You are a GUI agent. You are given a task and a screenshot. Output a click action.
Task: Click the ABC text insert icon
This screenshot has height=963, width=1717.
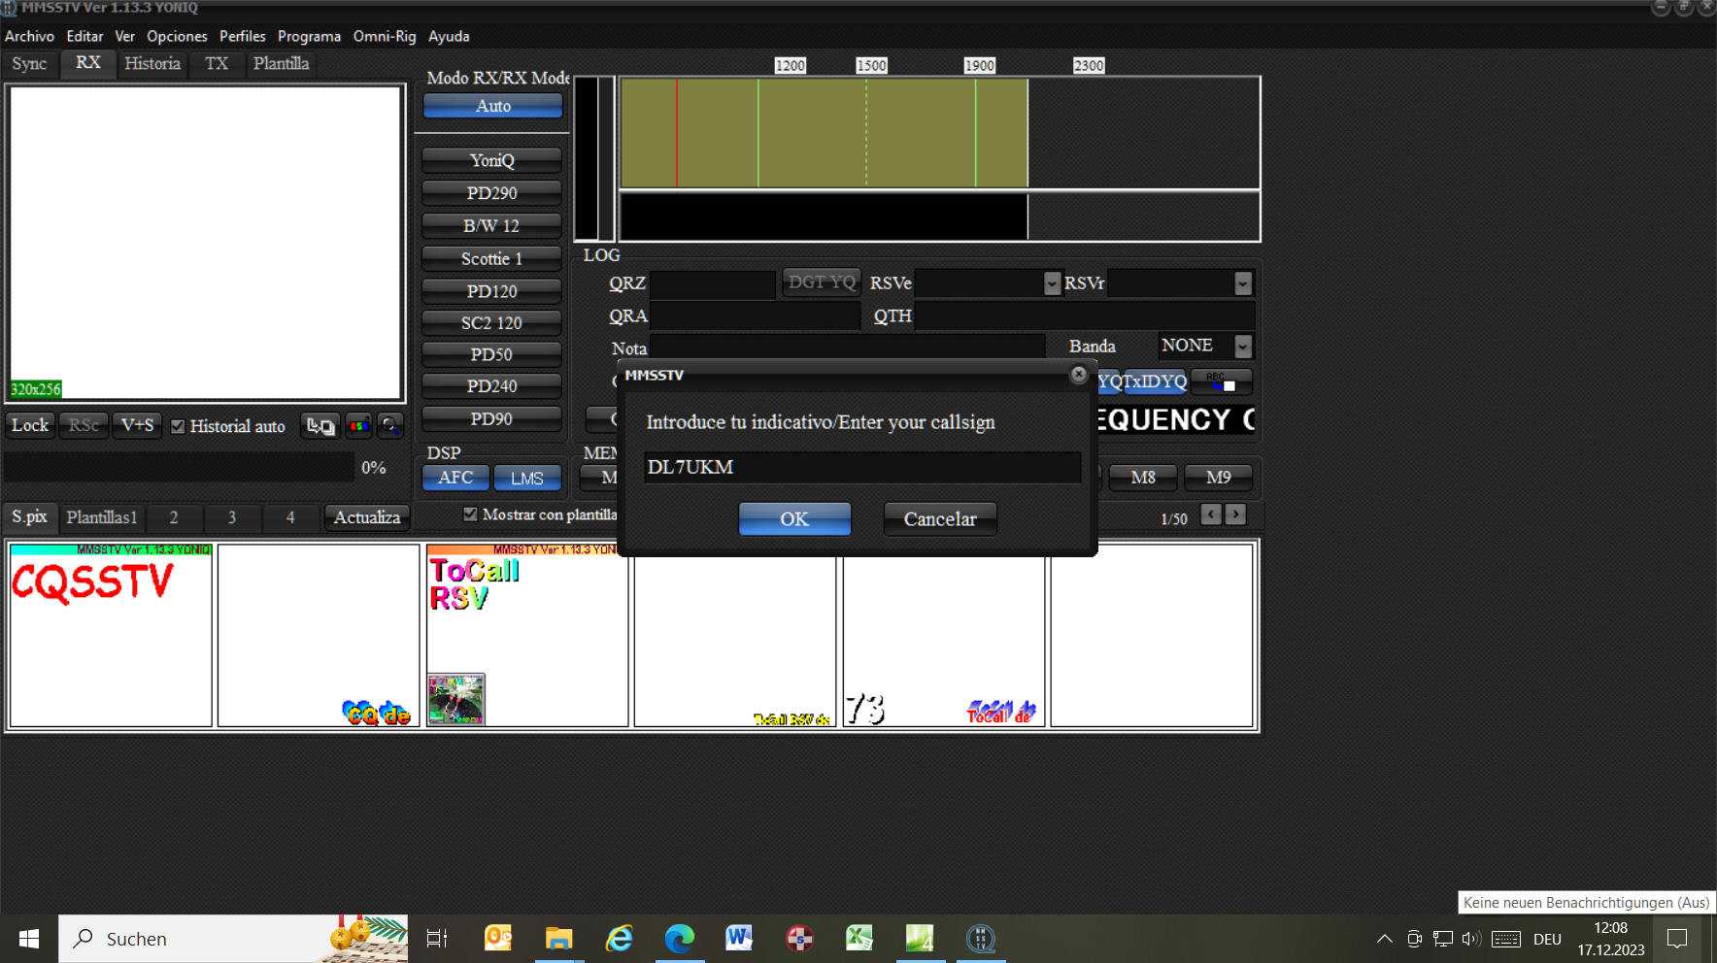pos(1221,382)
